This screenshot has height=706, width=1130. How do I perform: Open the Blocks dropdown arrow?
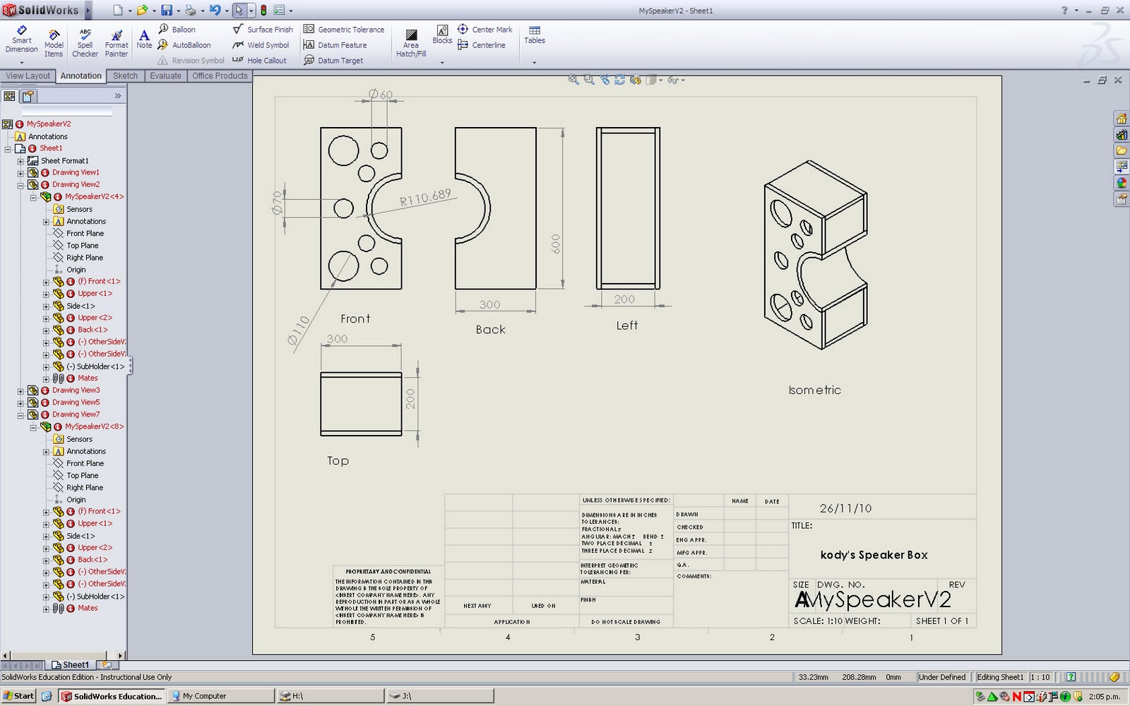442,62
